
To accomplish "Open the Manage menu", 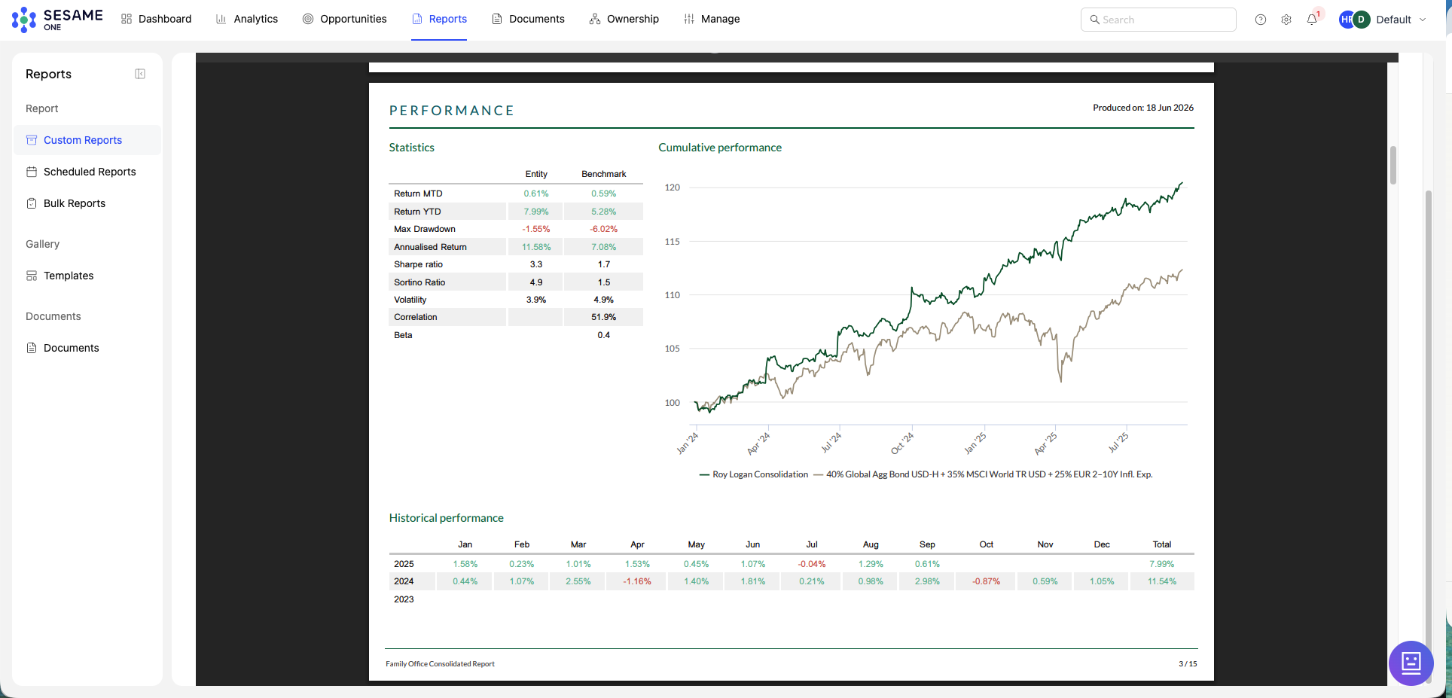I will (x=712, y=19).
